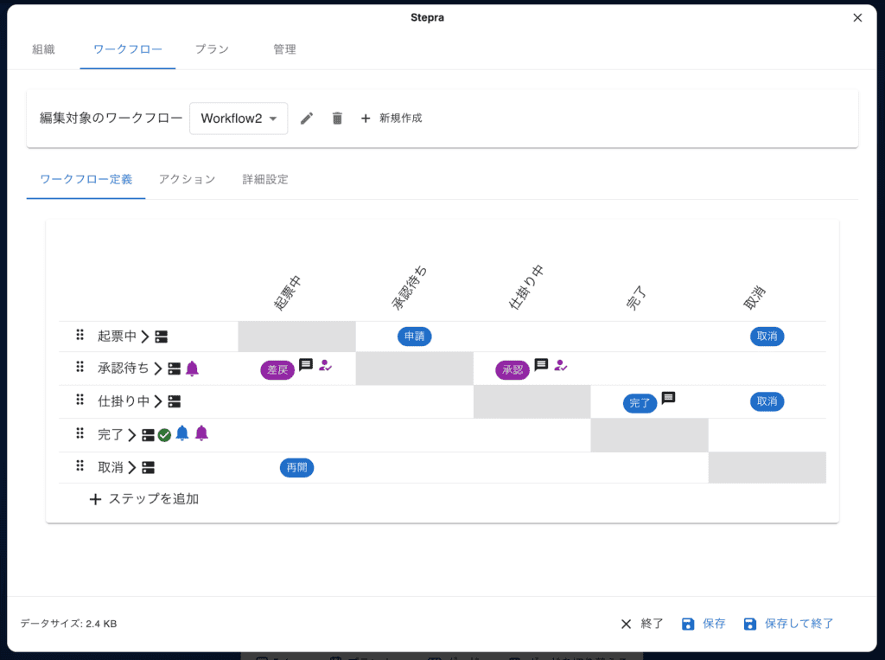Close the Stepra dialog with the X
The height and width of the screenshot is (660, 885).
857,17
